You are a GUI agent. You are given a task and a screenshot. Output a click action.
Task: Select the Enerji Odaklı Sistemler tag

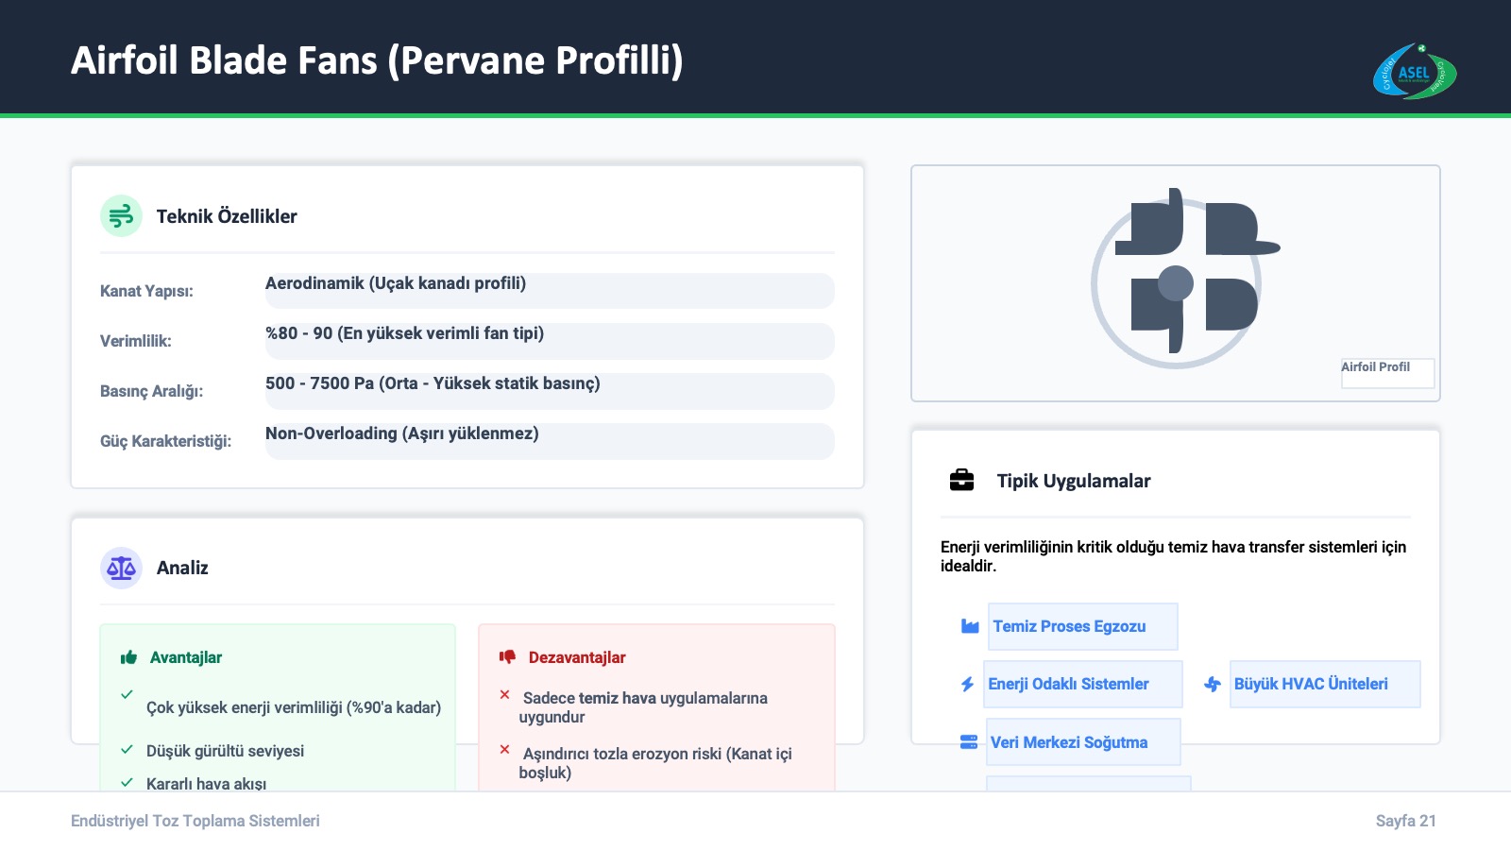(x=1082, y=684)
